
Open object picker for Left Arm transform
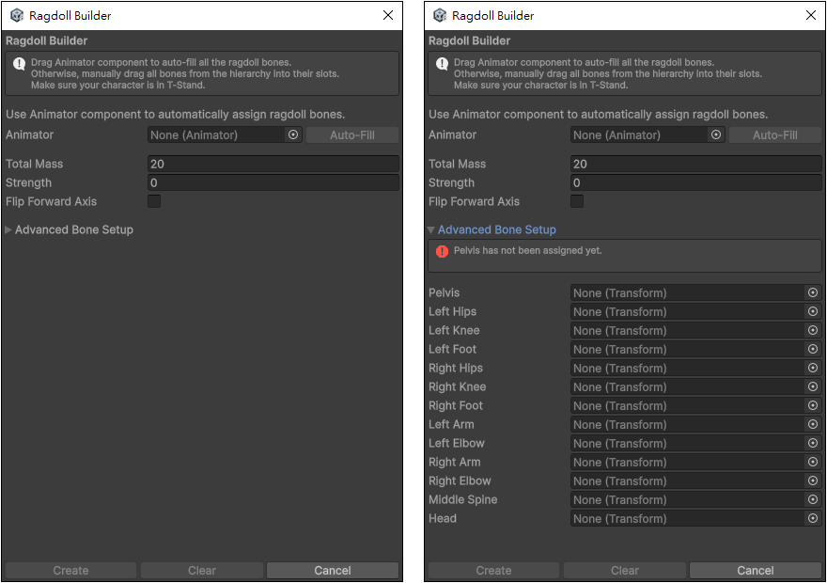[x=813, y=424]
